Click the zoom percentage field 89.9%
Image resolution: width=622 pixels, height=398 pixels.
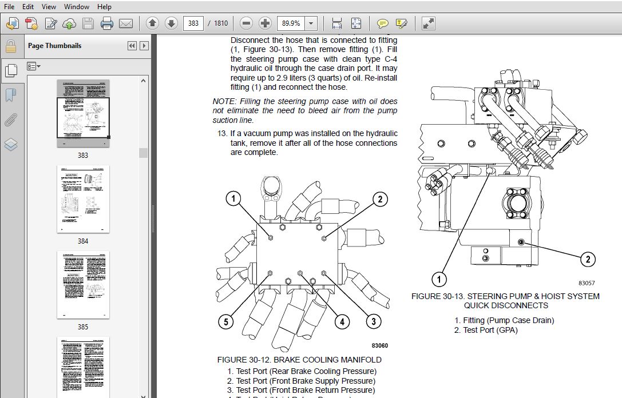tap(291, 23)
